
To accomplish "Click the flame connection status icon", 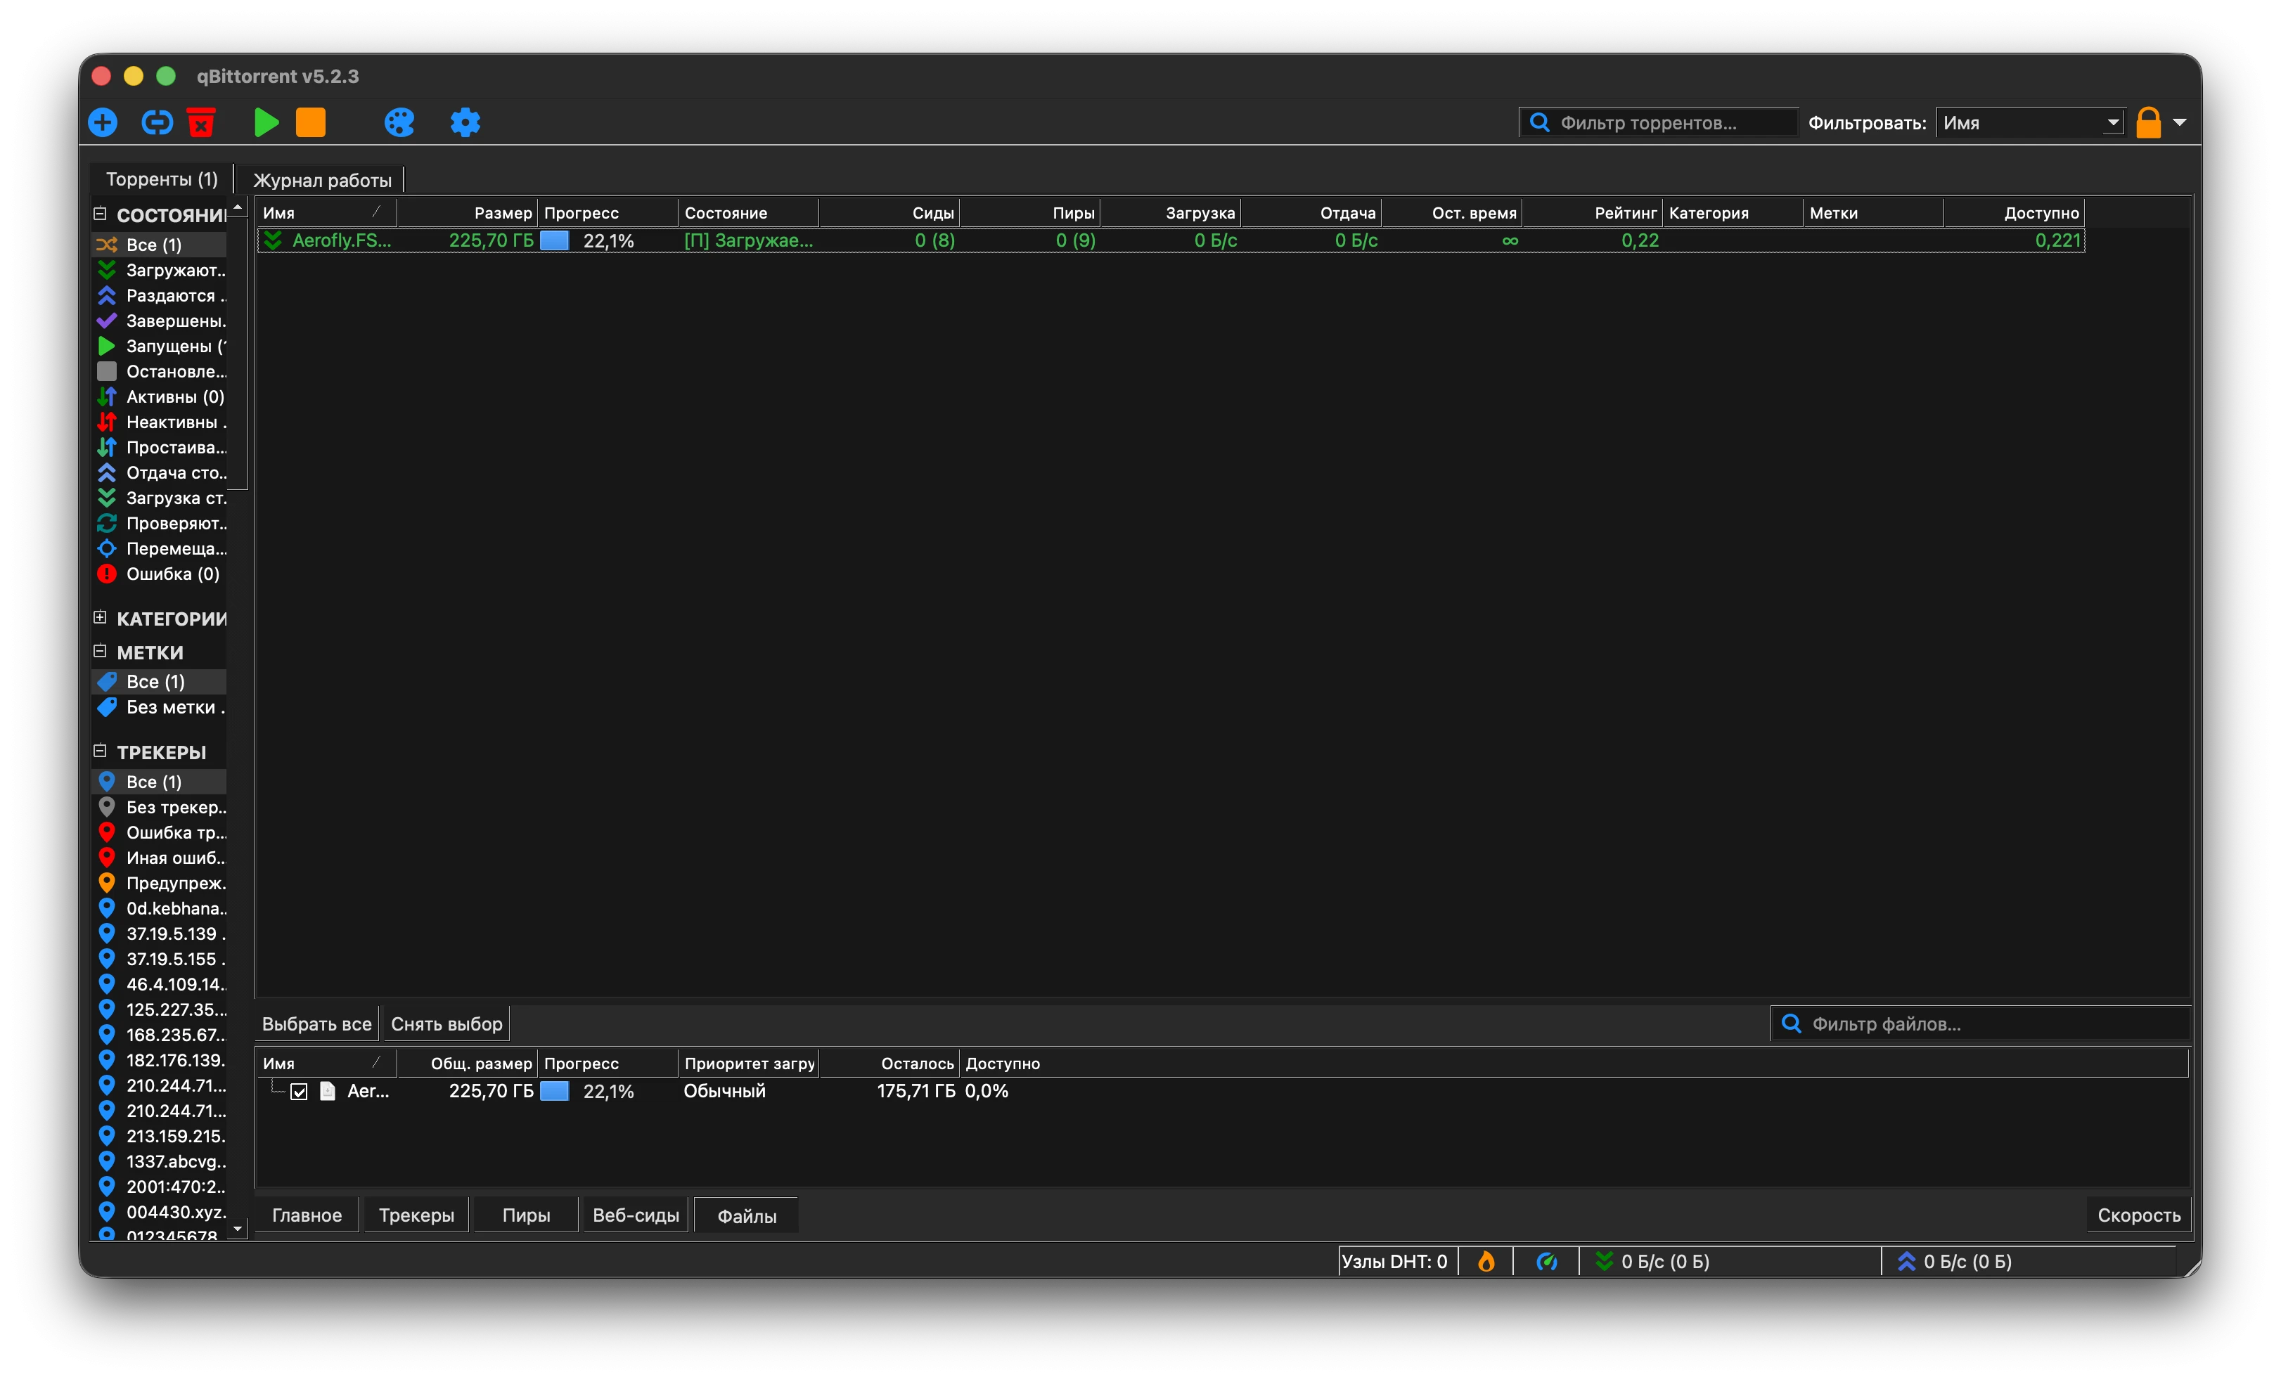I will [1486, 1262].
